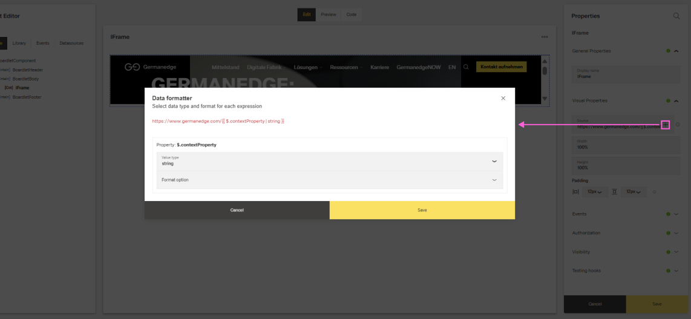Image resolution: width=691 pixels, height=319 pixels.
Task: Open the Value type dropdown
Action: pyautogui.click(x=330, y=161)
